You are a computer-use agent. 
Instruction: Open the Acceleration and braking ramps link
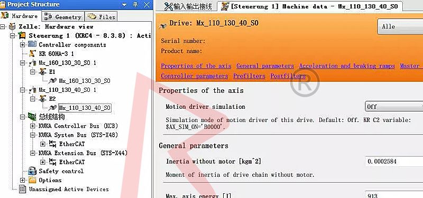coord(347,66)
